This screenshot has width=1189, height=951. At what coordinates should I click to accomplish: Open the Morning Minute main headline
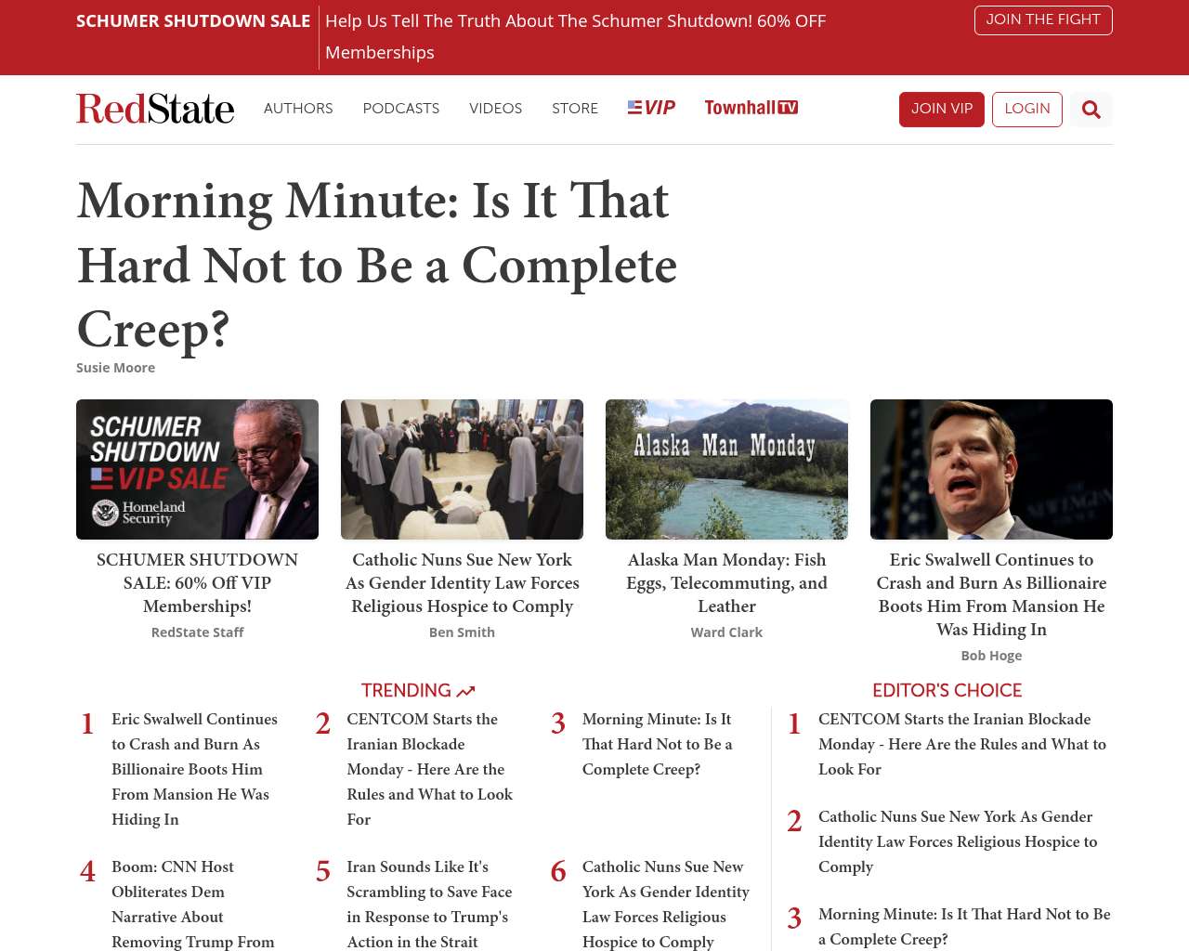coord(376,265)
